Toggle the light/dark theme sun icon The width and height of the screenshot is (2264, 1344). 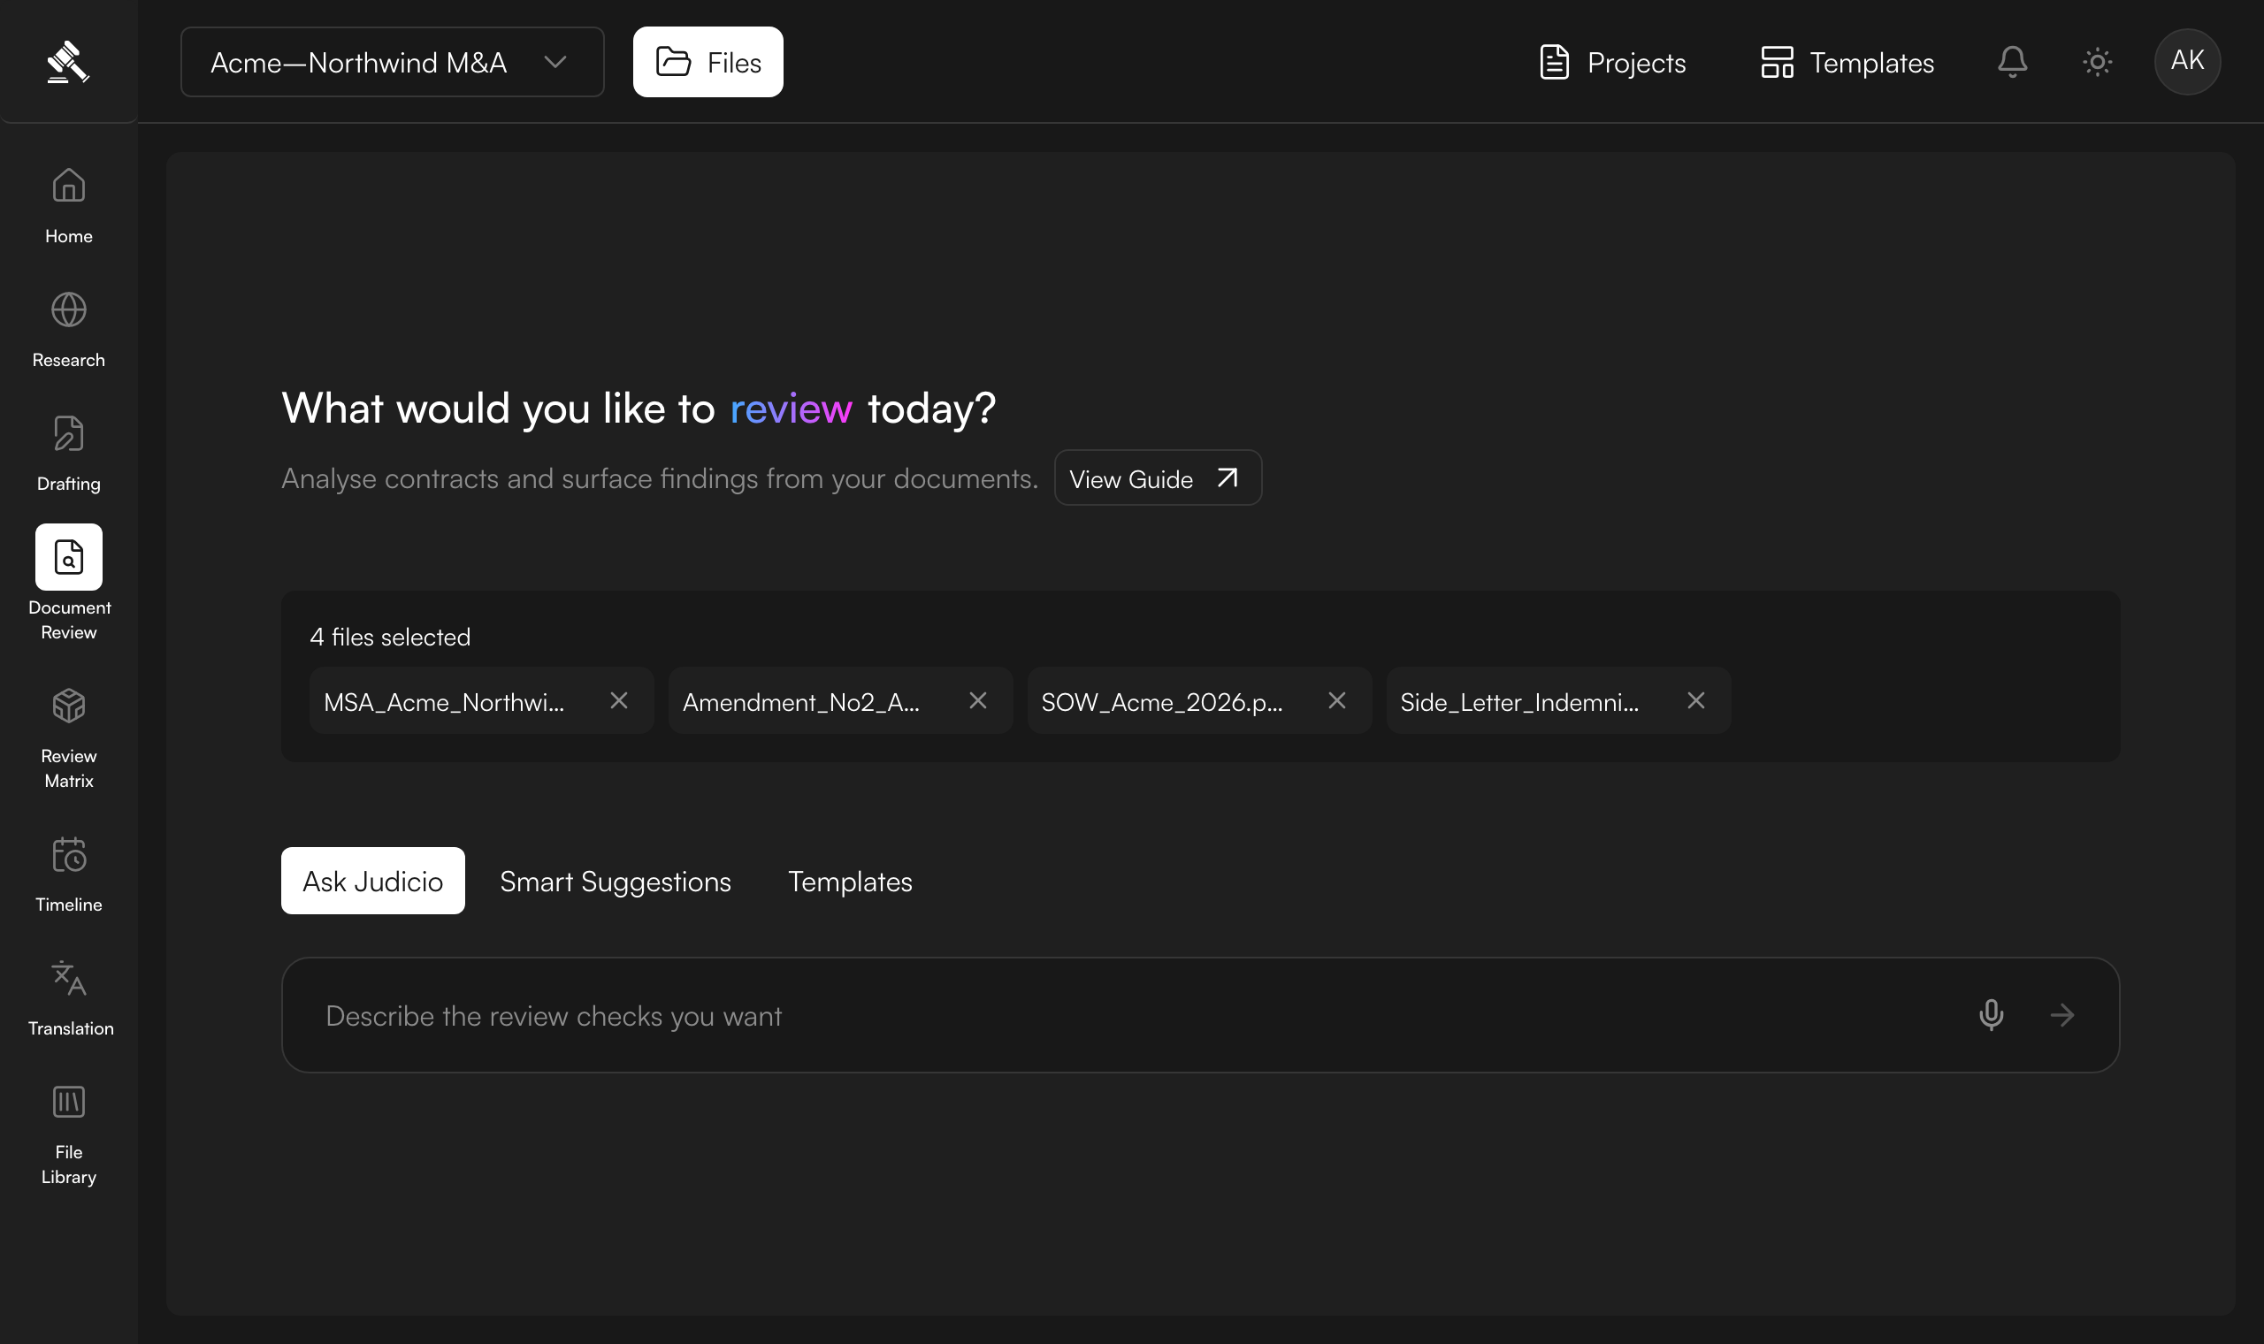click(x=2098, y=62)
